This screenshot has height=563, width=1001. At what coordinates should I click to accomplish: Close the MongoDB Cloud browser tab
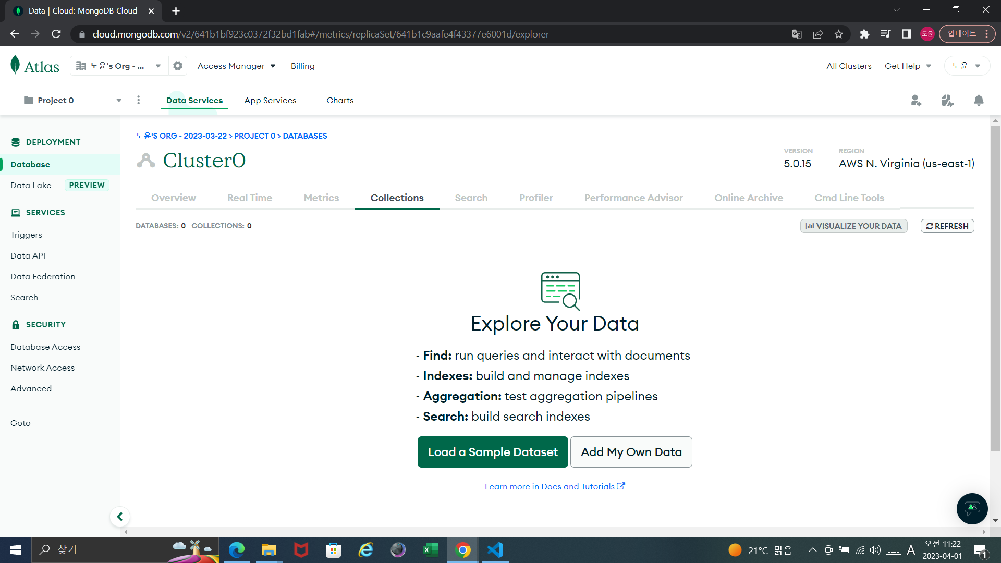151,11
